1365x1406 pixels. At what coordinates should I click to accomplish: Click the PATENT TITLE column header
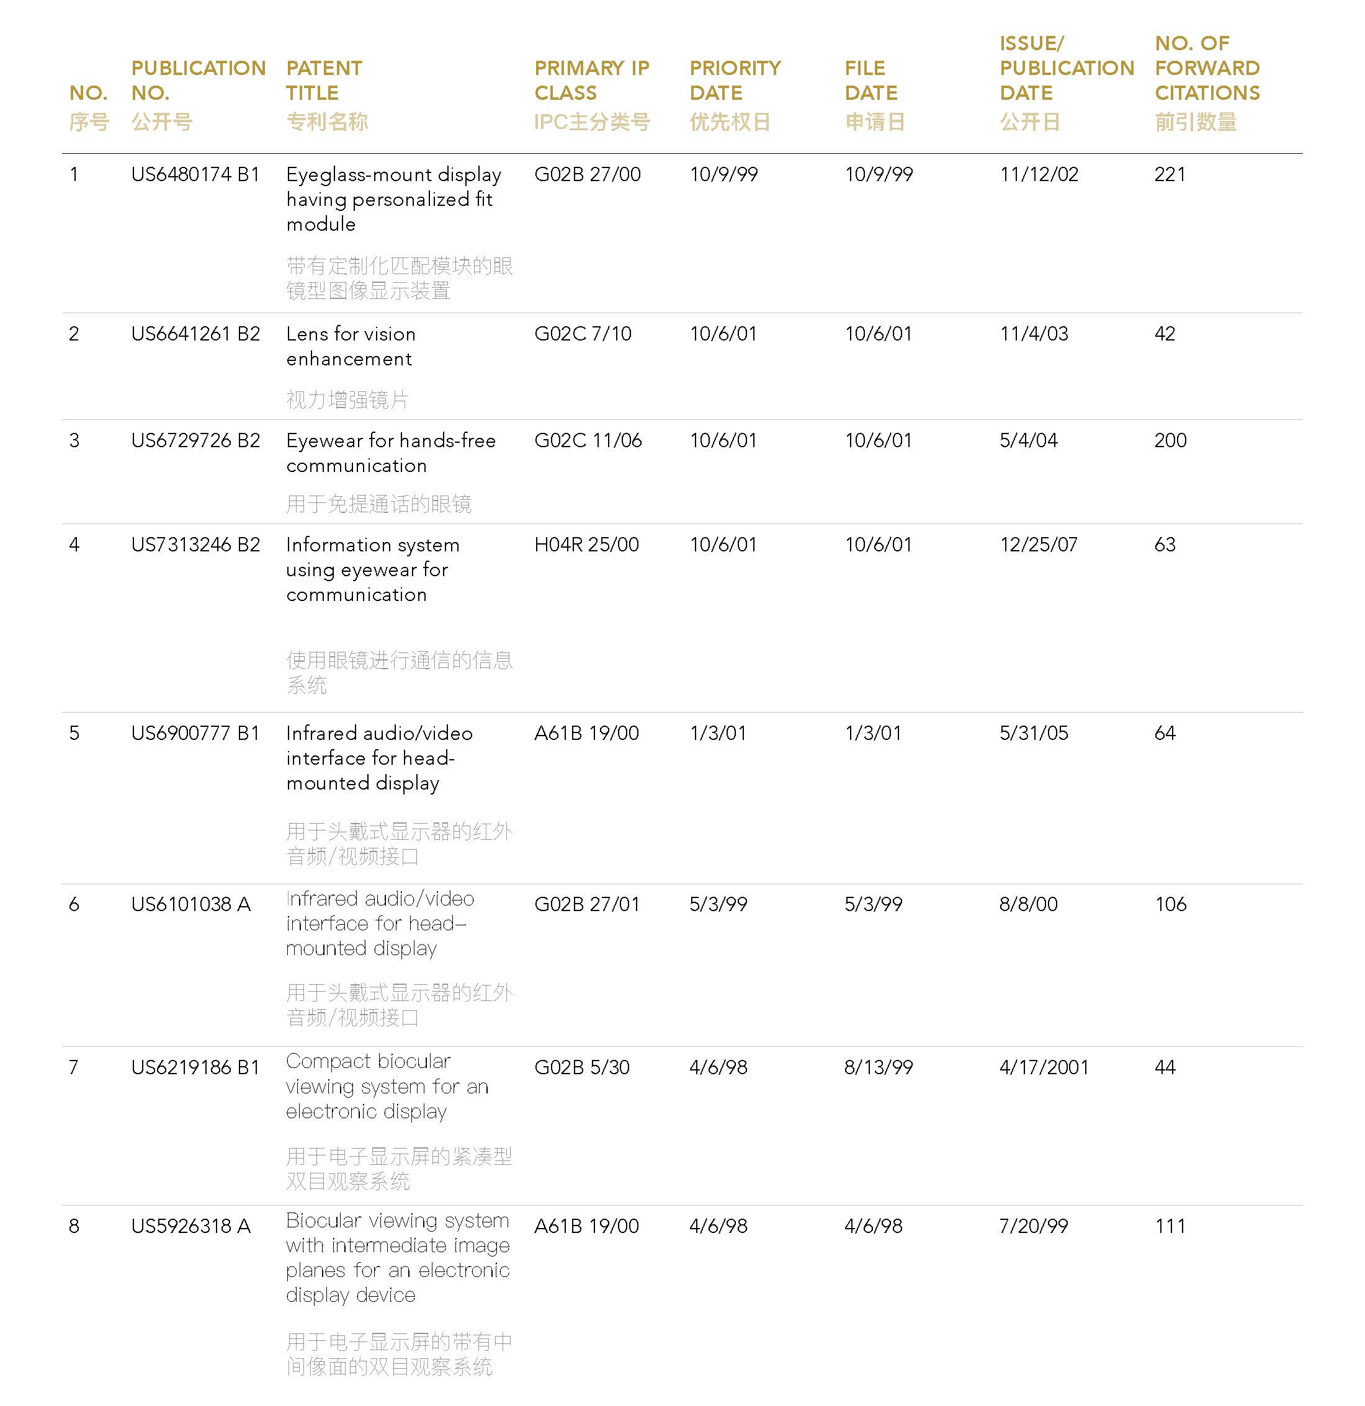[x=324, y=81]
